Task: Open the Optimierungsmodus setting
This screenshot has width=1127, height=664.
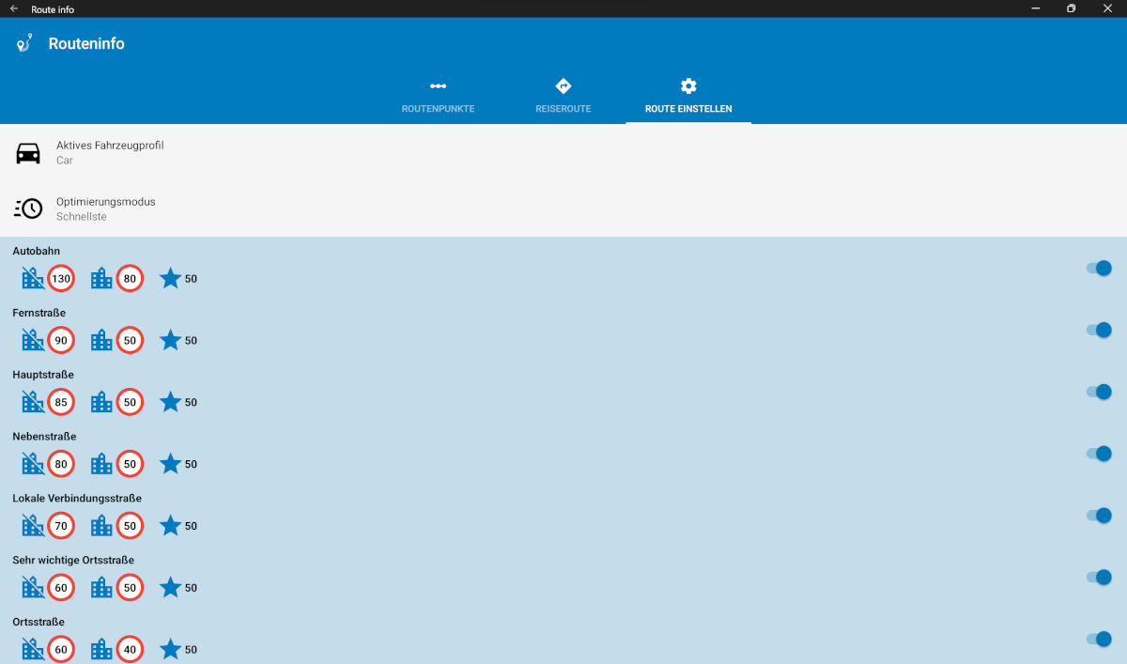Action: [x=563, y=208]
